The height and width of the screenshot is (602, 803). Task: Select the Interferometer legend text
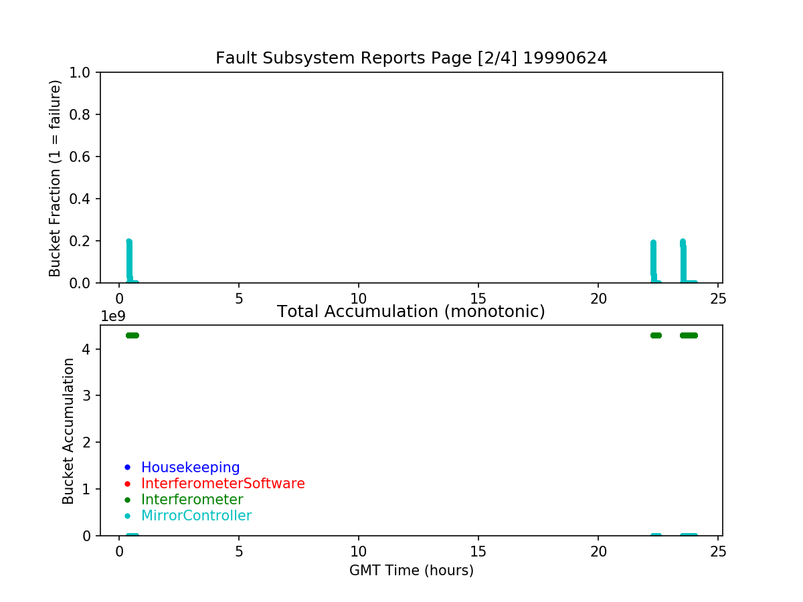[192, 500]
